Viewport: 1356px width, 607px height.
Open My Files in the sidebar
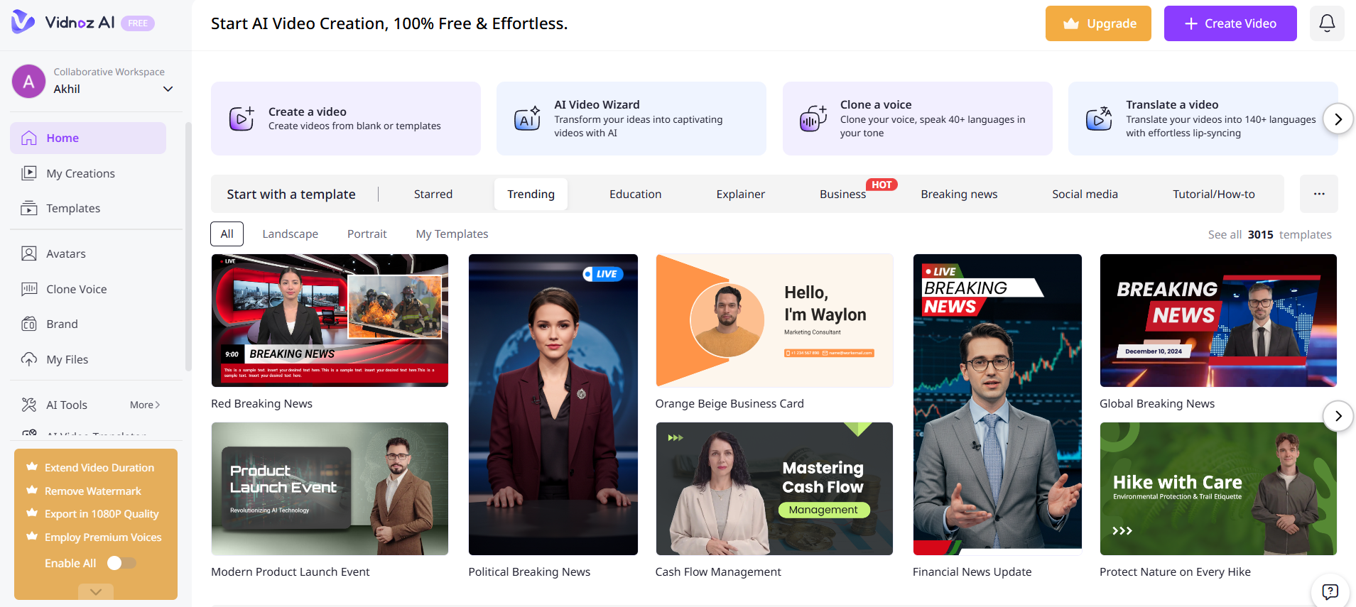point(67,359)
